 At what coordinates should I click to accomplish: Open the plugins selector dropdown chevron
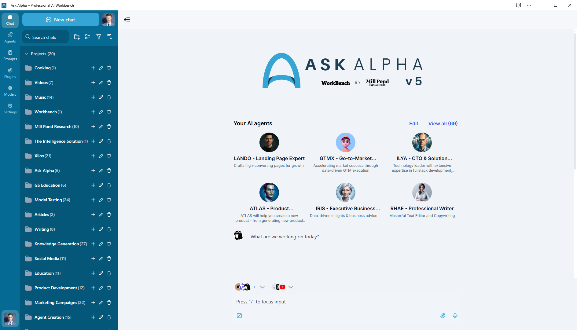click(x=291, y=287)
